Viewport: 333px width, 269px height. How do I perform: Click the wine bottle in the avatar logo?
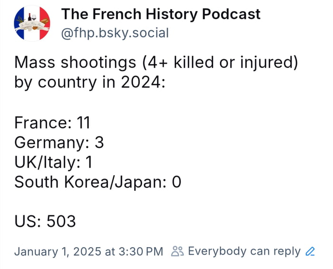tap(30, 17)
